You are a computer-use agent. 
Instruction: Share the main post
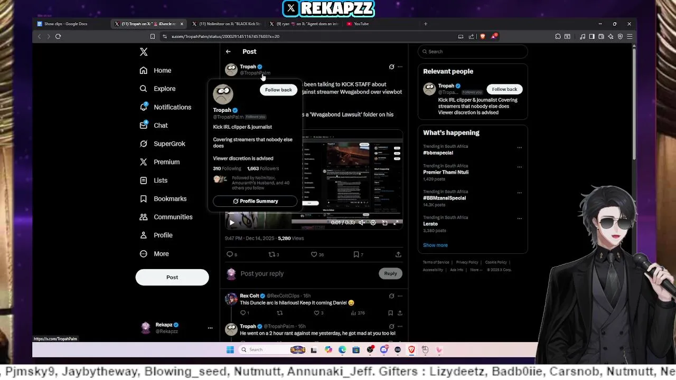coord(398,254)
